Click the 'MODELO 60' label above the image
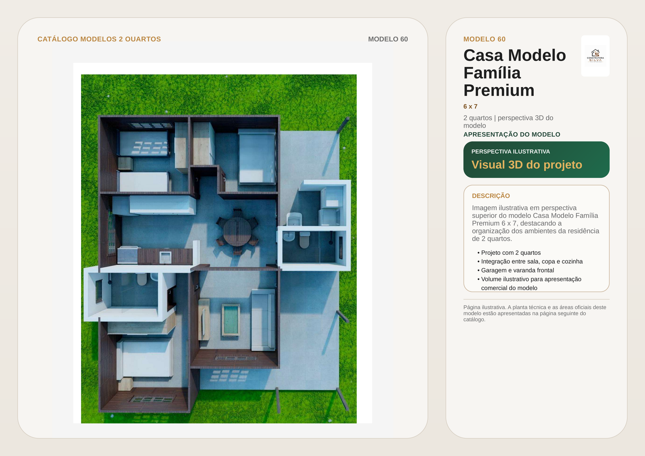Screen dimensions: 645x456 (388, 39)
